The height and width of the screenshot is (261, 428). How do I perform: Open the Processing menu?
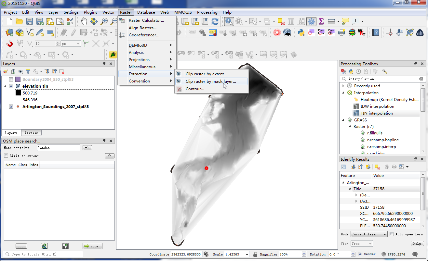pyautogui.click(x=207, y=12)
